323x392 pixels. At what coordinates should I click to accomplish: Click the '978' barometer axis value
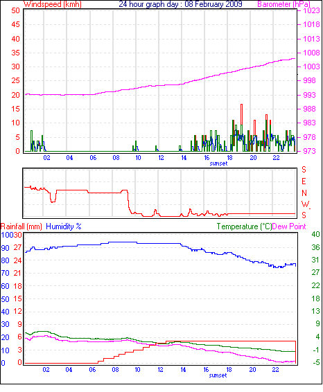tap(310, 137)
